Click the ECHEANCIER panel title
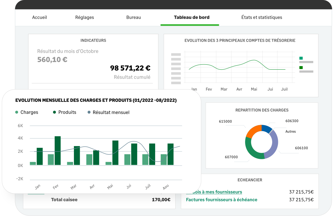Viewport: 333px width, 216px height. pyautogui.click(x=250, y=180)
